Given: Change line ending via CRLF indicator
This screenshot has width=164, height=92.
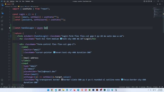Looking at the screenshot, I should [137, 87].
